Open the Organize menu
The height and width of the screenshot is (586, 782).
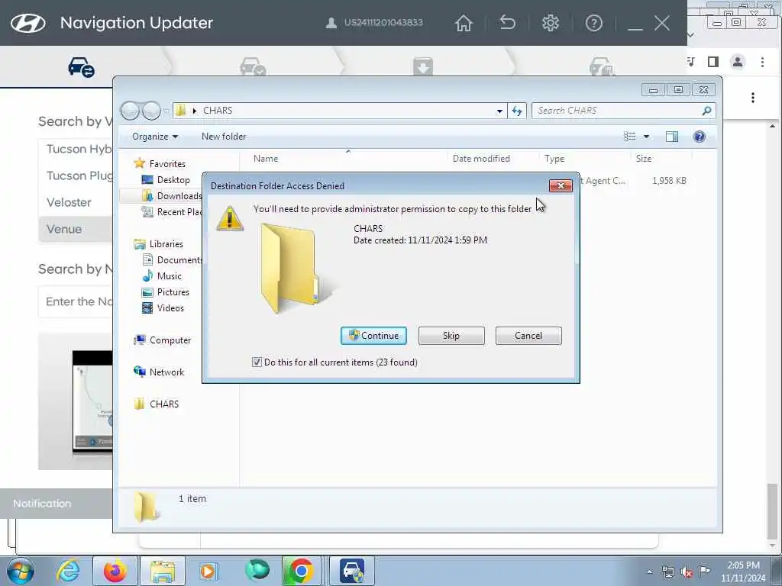pyautogui.click(x=154, y=137)
